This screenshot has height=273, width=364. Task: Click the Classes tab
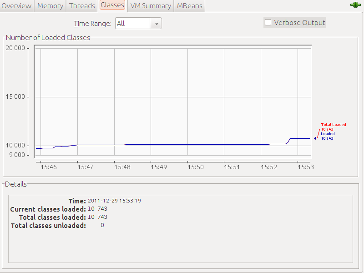click(x=112, y=5)
